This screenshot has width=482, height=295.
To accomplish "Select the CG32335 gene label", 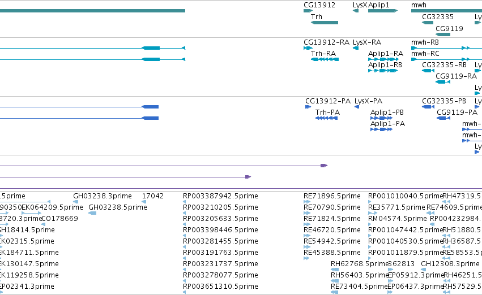I will point(438,17).
